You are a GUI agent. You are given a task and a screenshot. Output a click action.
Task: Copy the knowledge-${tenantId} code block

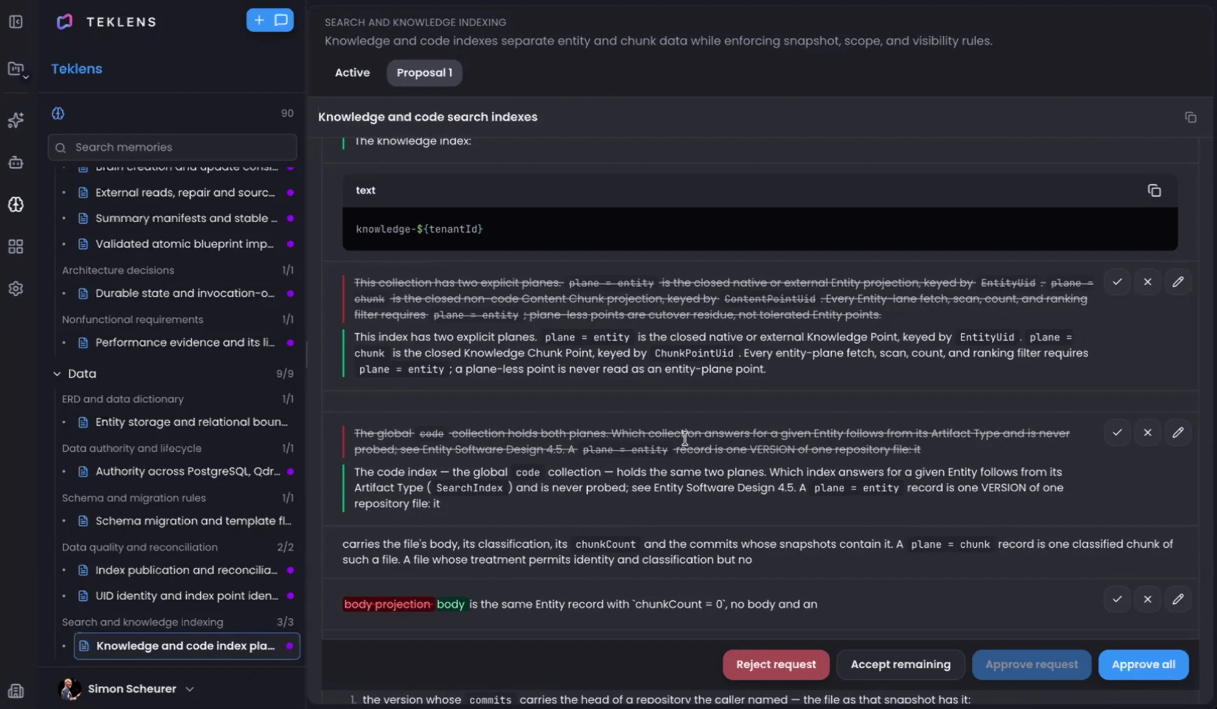coord(1154,190)
